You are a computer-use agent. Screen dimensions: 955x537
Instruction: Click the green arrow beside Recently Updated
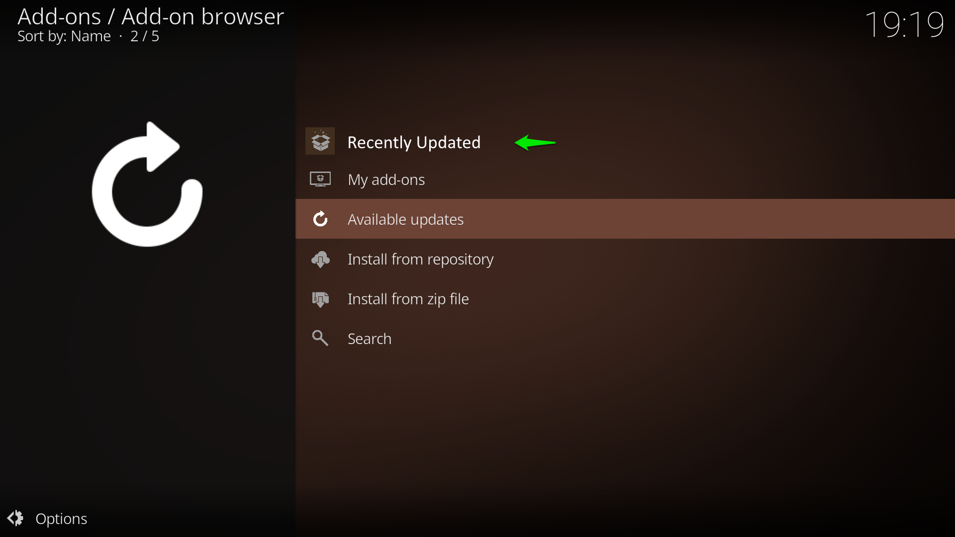tap(535, 143)
